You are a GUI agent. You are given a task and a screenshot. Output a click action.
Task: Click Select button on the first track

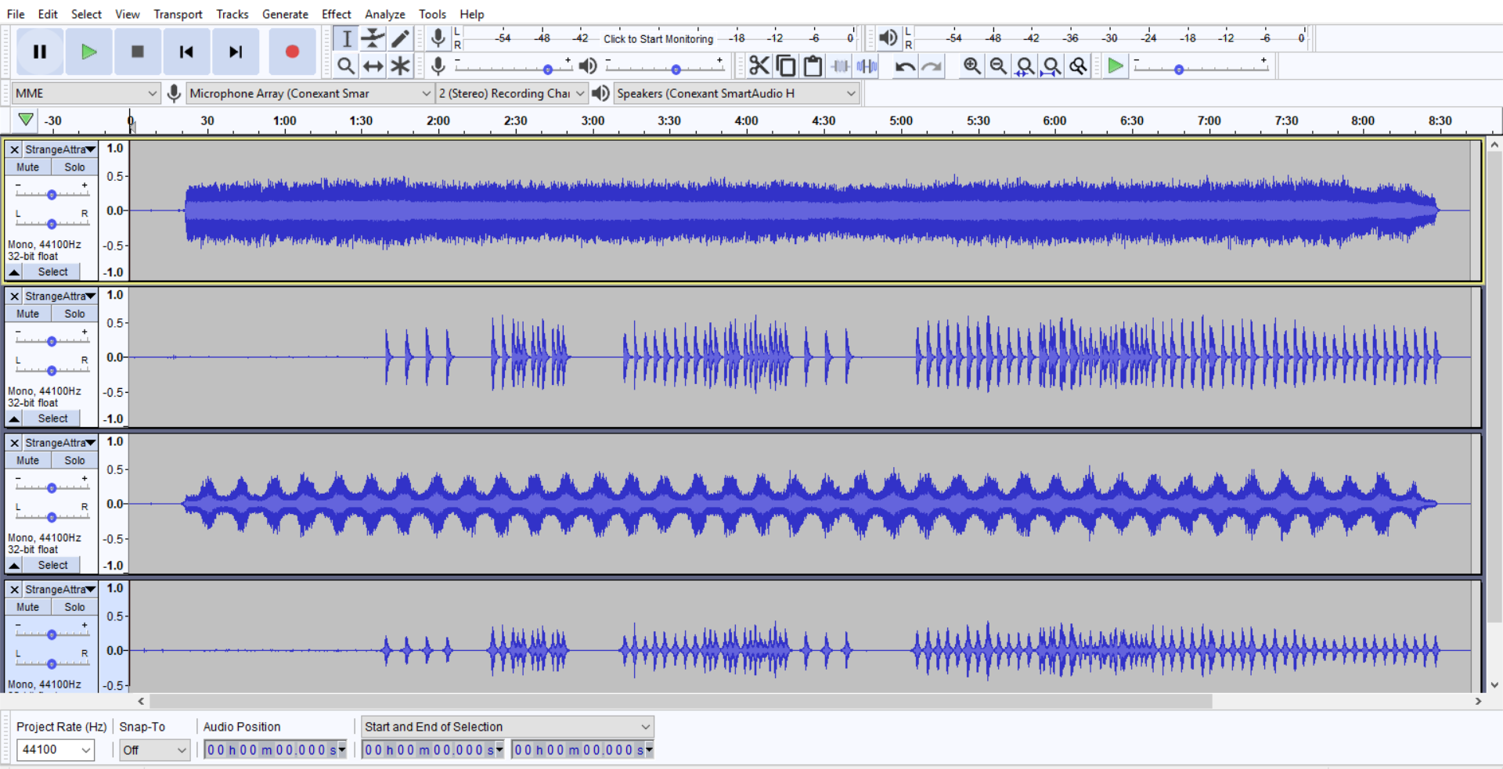pyautogui.click(x=52, y=271)
